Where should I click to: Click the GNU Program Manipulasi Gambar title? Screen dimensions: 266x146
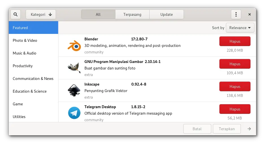pyautogui.click(x=114, y=62)
